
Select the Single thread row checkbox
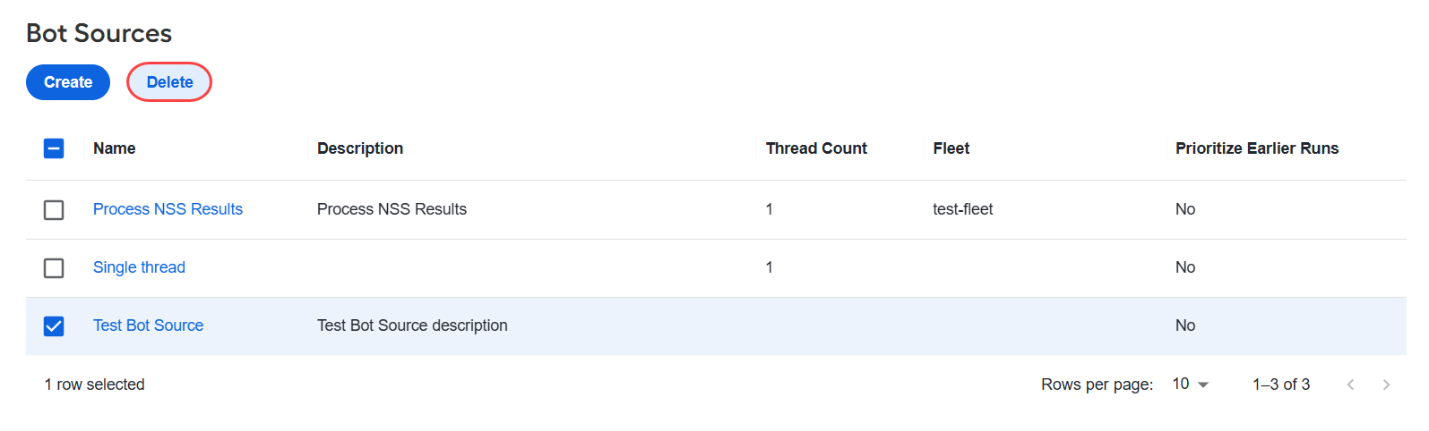pyautogui.click(x=54, y=267)
